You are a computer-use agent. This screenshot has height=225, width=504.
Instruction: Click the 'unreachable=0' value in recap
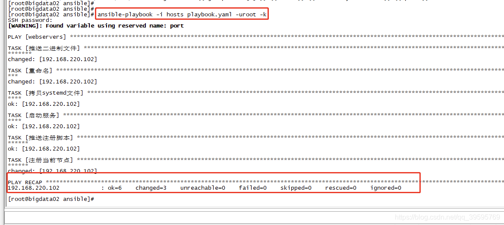202,188
